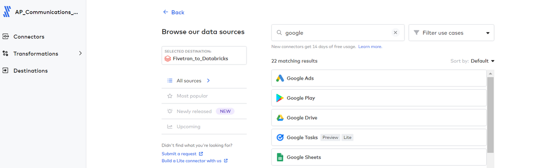Viewport: 551px width, 168px height.
Task: Click the Google Tasks logo icon
Action: (x=280, y=137)
